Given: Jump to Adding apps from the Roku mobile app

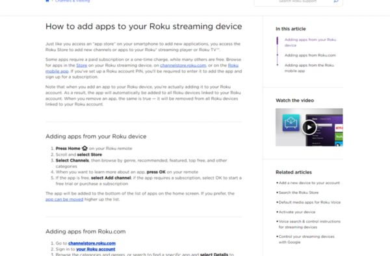Looking at the screenshot, I should pos(309,68).
